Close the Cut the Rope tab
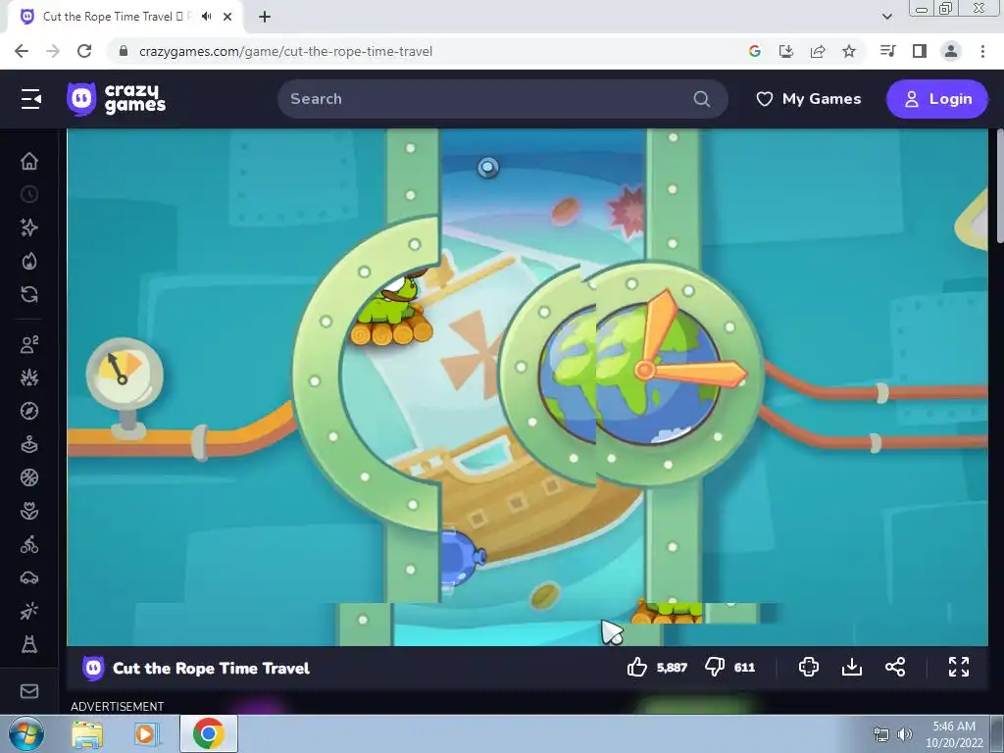This screenshot has height=753, width=1004. (227, 17)
